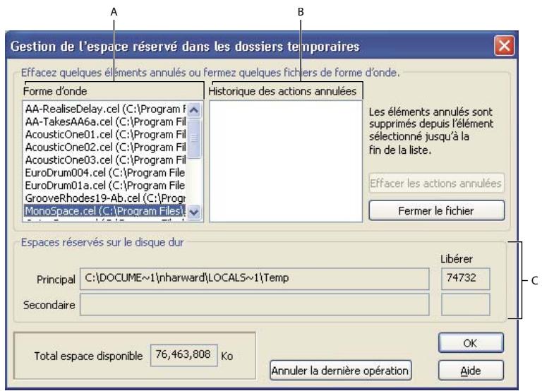Click the waveform list scroll down arrow
Viewport: 542px width, 391px height.
[194, 212]
